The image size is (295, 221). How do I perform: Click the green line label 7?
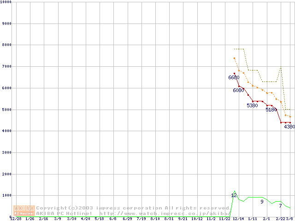(280, 206)
